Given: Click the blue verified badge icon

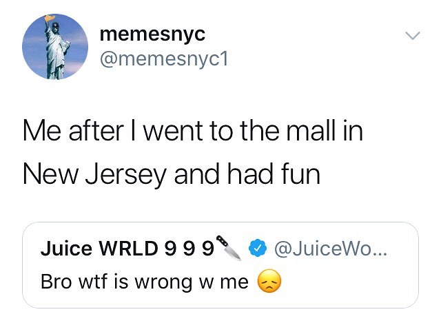Looking at the screenshot, I should coord(257,248).
